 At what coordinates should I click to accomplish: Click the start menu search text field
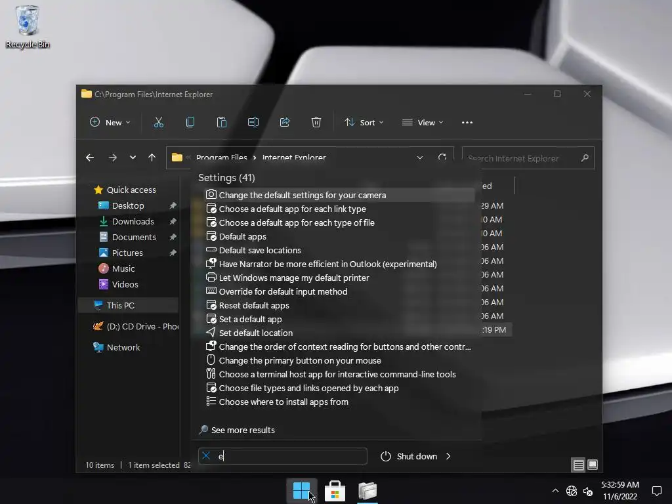tap(283, 456)
